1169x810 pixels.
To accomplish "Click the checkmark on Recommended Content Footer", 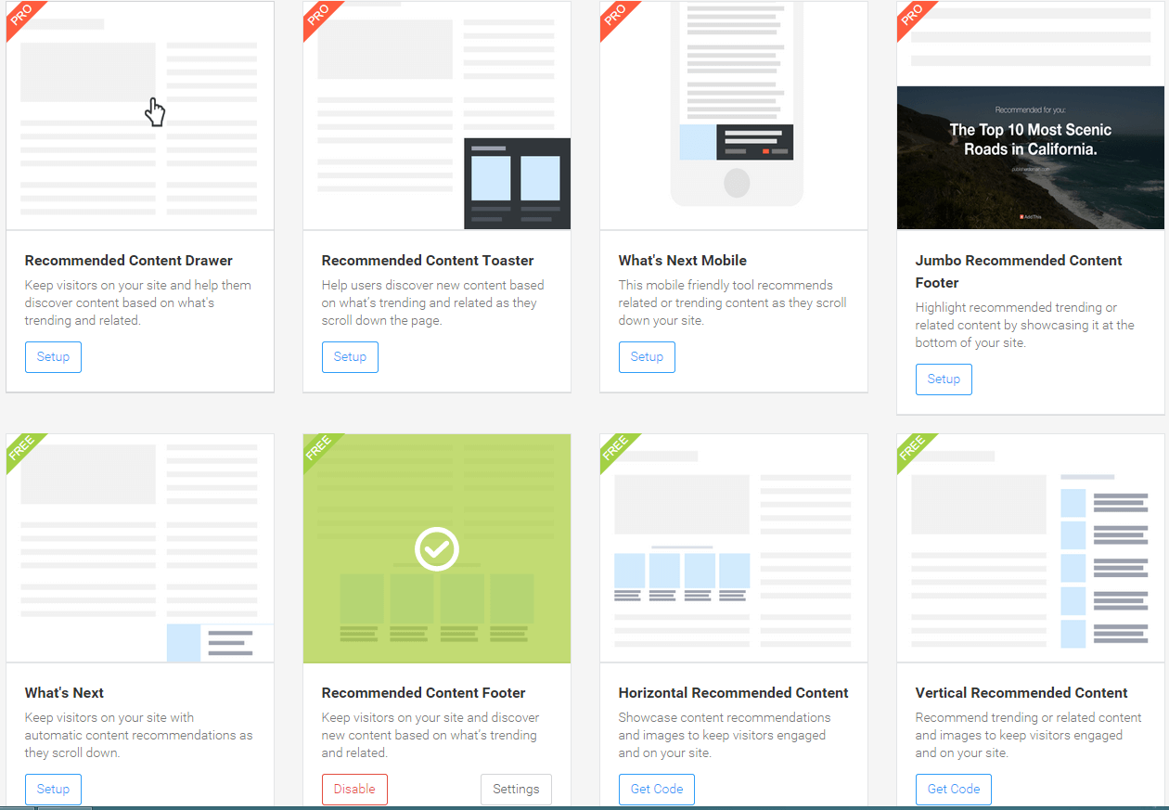I will click(437, 548).
